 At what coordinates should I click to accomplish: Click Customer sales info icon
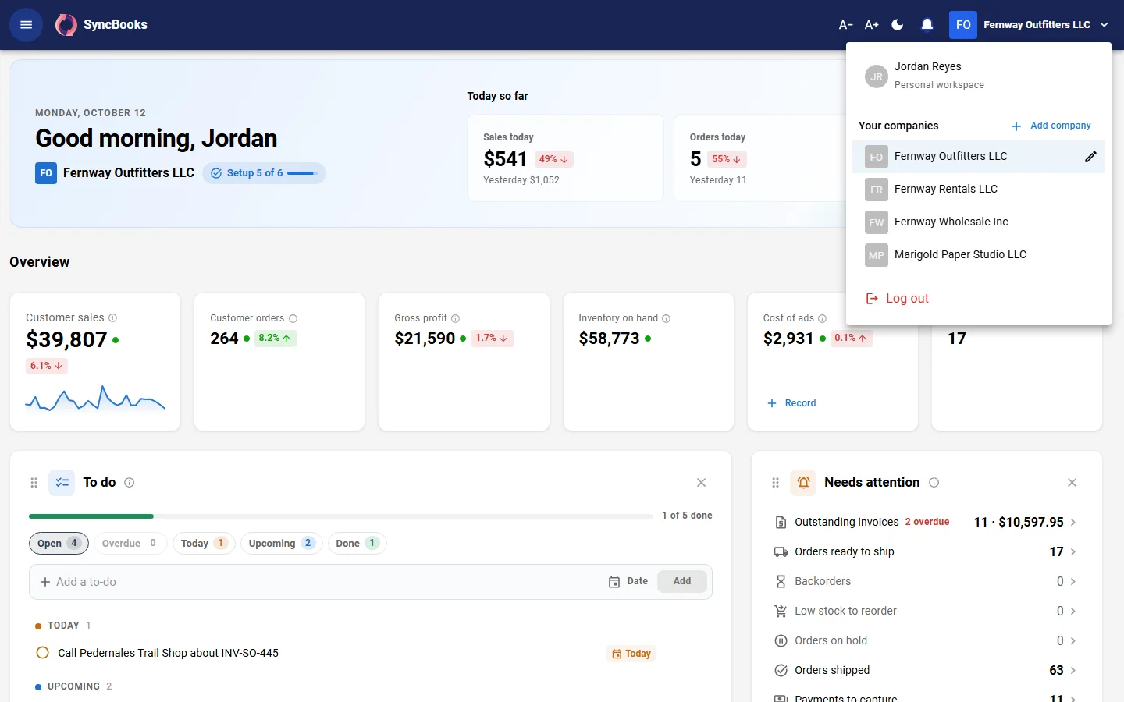pos(112,318)
